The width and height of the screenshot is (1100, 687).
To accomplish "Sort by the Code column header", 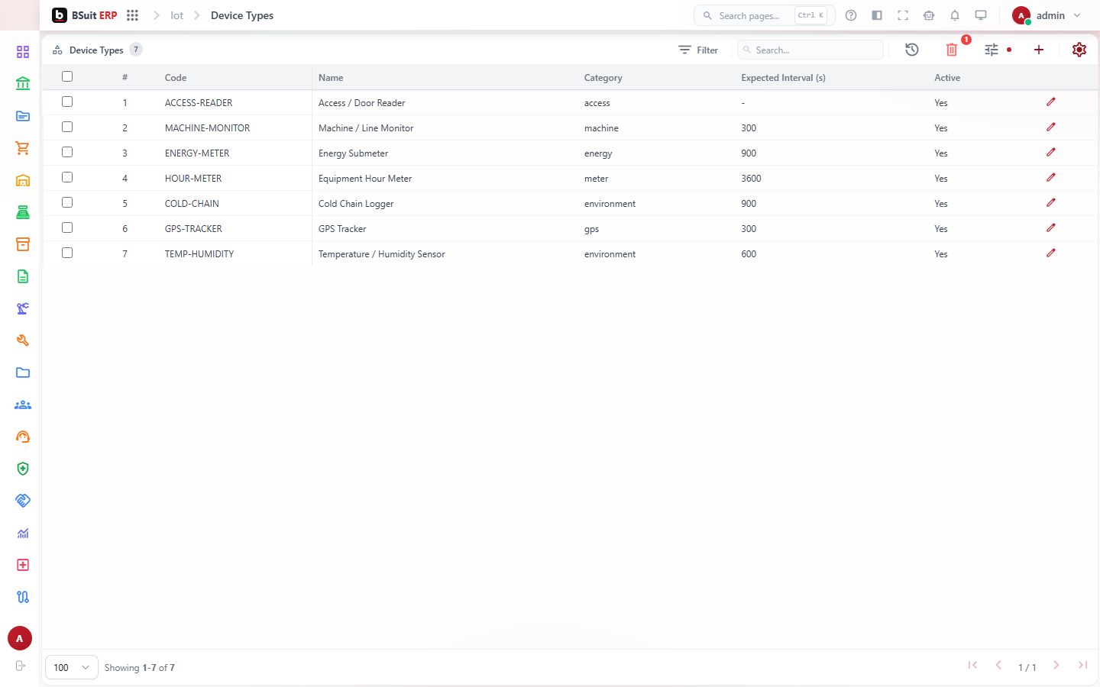I will click(x=176, y=78).
